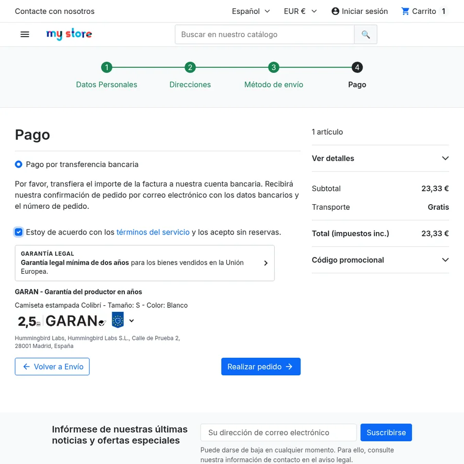Go to Datos Personales step
The height and width of the screenshot is (464, 464).
107,85
